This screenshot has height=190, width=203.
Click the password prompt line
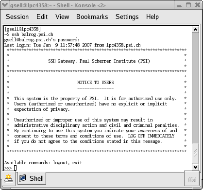42,40
